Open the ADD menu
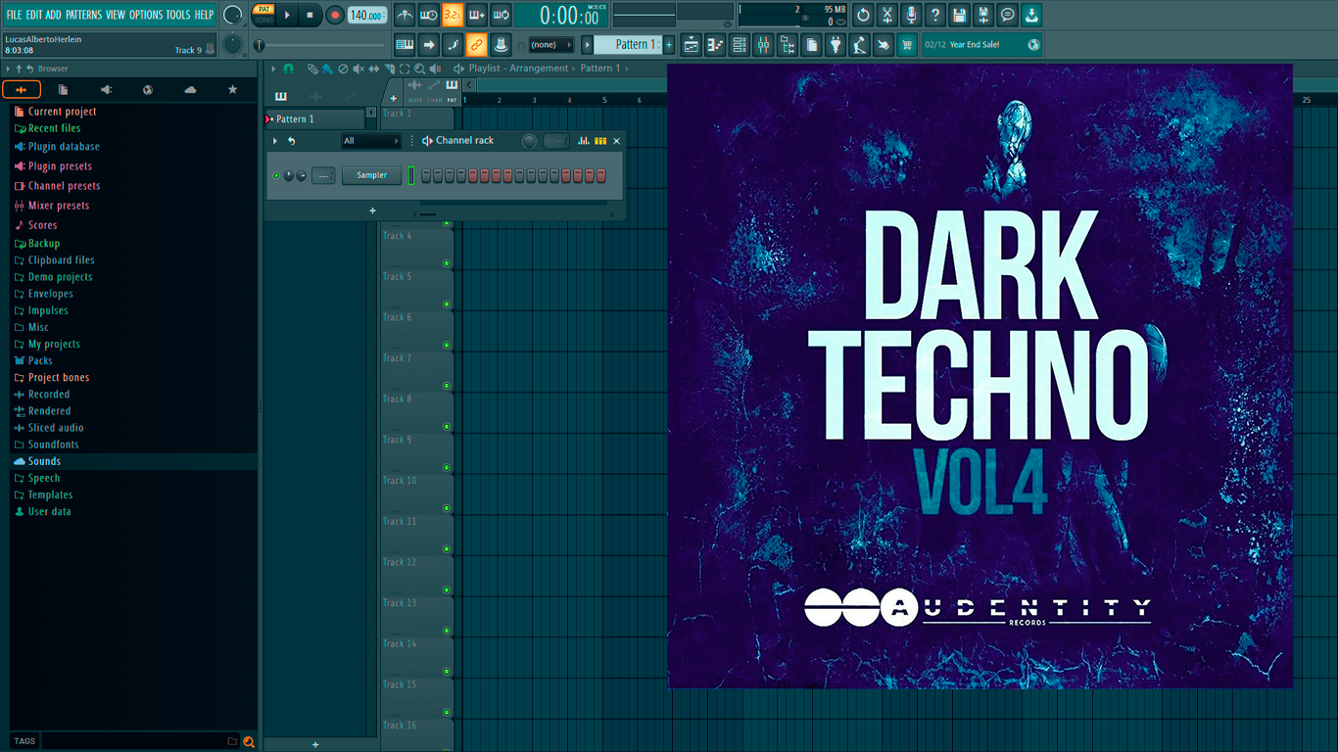Image resolution: width=1338 pixels, height=752 pixels. 54,15
